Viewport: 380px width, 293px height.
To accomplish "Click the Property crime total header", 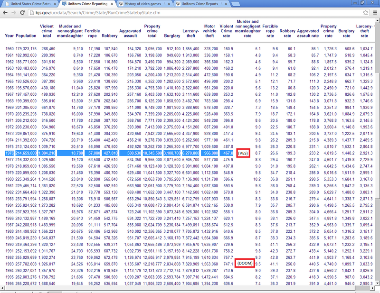I will (152, 31).
